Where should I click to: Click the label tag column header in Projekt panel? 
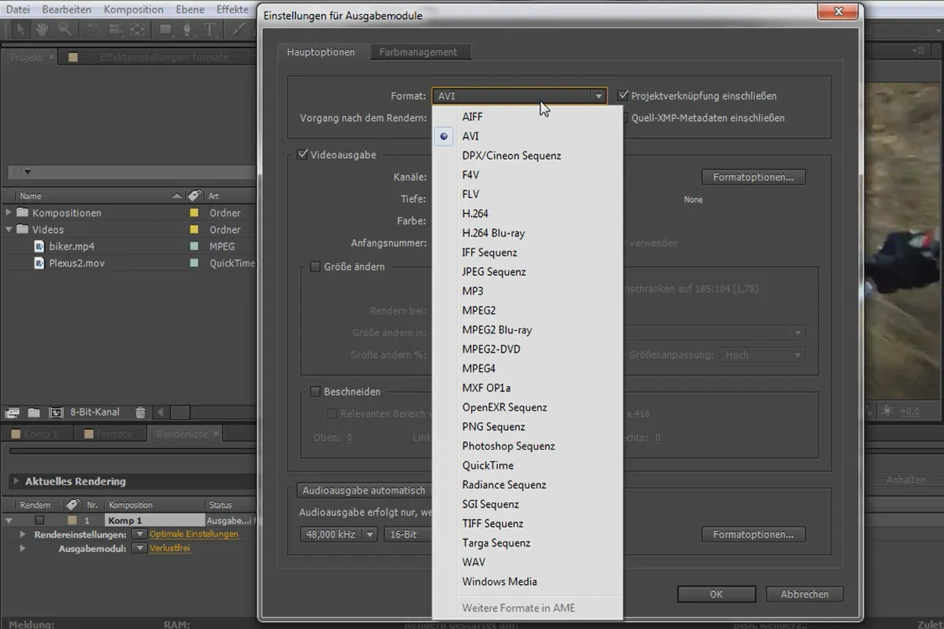click(x=194, y=196)
